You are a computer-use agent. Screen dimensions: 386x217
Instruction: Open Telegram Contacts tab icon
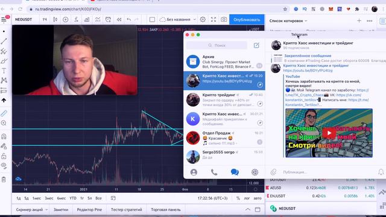(x=194, y=172)
